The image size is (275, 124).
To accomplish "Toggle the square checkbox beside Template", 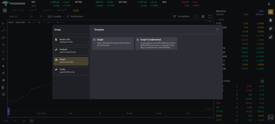I will [x=196, y=16].
